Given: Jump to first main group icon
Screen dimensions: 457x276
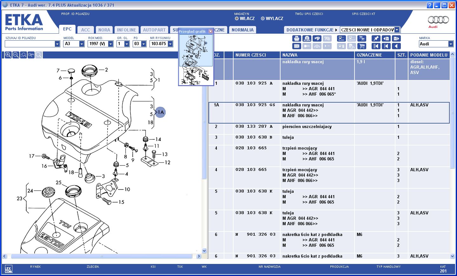Looking at the screenshot, I should 376,46.
